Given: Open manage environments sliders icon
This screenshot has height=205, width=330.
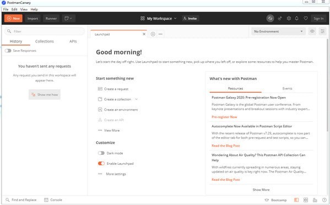Looking at the screenshot, I should point(322,31).
